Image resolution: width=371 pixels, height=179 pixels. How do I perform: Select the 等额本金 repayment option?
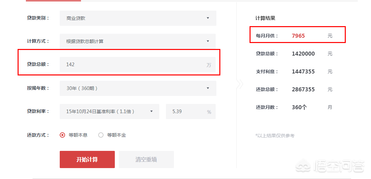click(101, 135)
